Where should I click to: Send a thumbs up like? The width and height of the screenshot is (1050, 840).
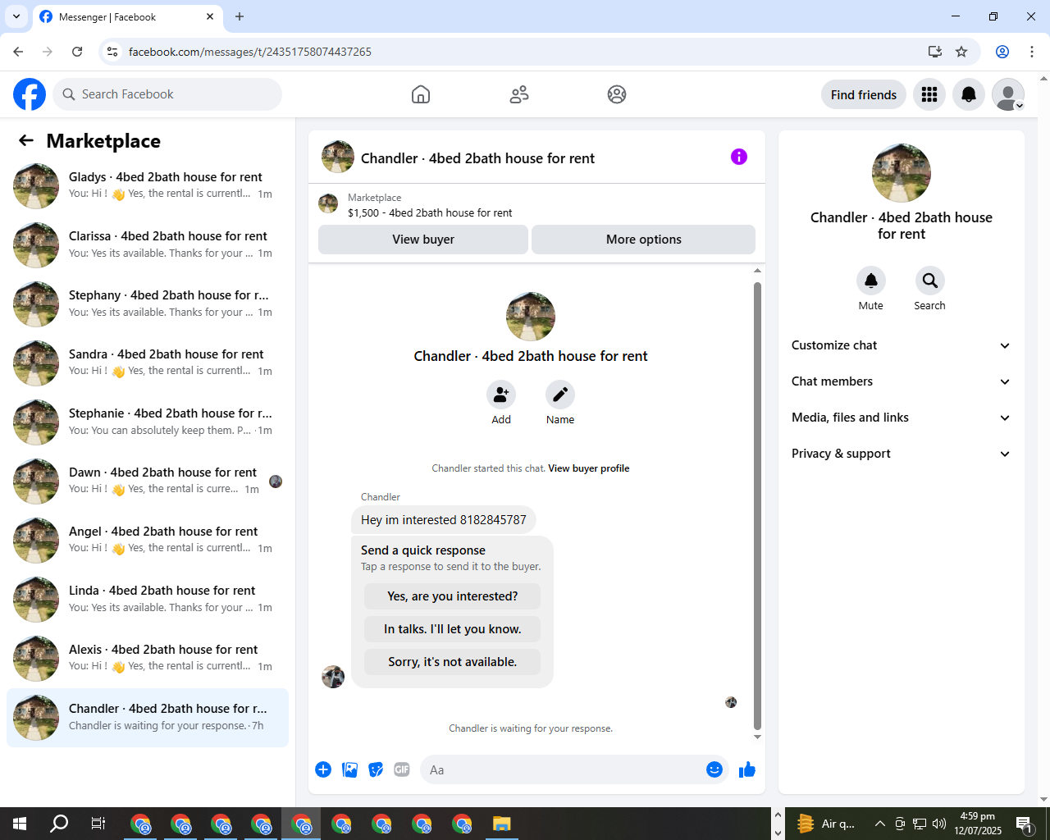[x=747, y=769]
